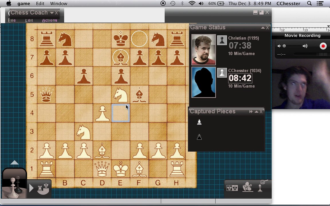Select the white rook on H1
The height and width of the screenshot is (206, 330).
[176, 169]
